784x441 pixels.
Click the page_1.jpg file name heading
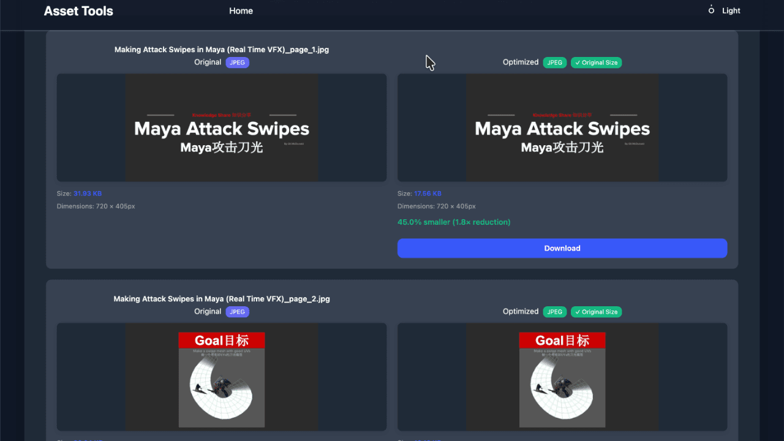(x=222, y=50)
